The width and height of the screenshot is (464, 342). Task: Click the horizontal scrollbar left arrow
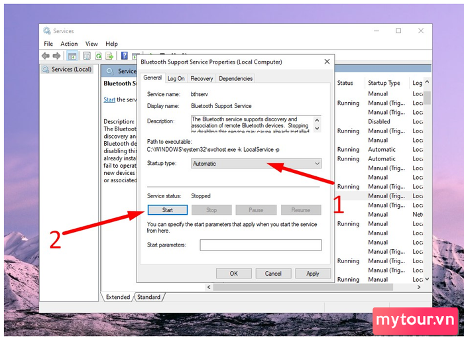coord(209,287)
